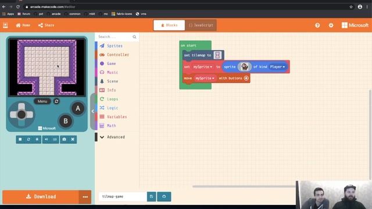The height and width of the screenshot is (209, 372).
Task: Open the download more options menu
Action: tap(85, 197)
